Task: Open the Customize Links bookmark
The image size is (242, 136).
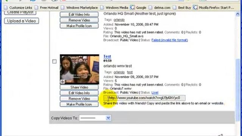Action: click(x=18, y=8)
